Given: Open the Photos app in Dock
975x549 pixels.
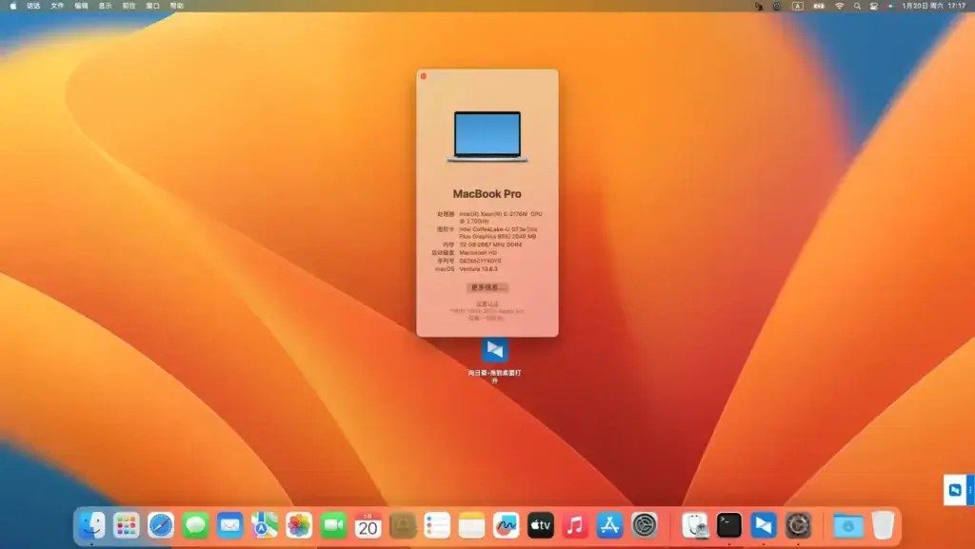Looking at the screenshot, I should pyautogui.click(x=299, y=525).
